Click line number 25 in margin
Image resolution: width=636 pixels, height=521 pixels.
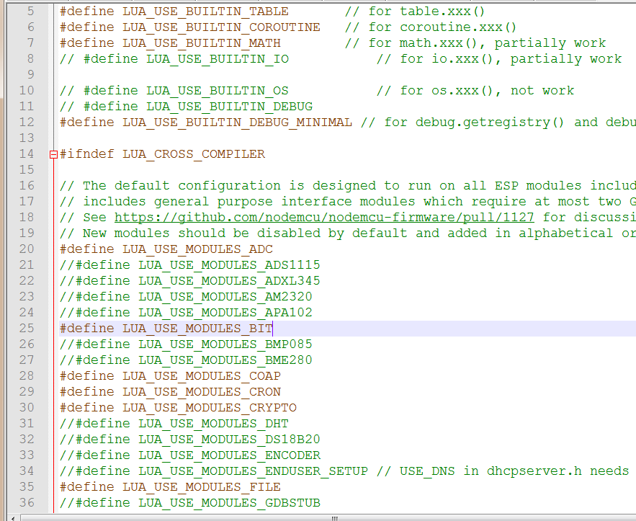click(27, 329)
